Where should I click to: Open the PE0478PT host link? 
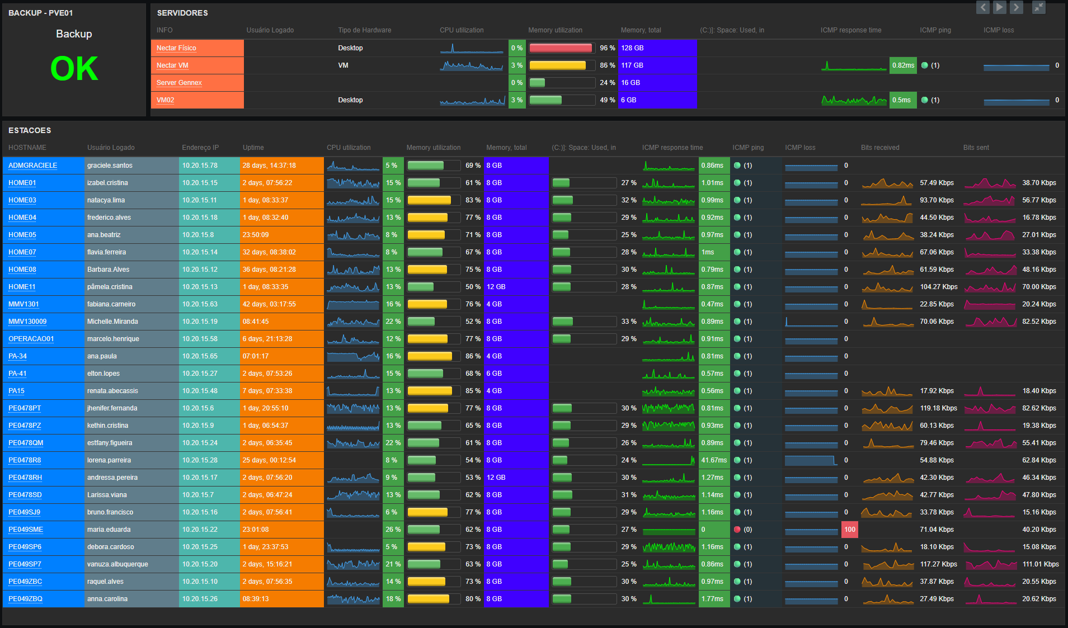pyautogui.click(x=25, y=408)
